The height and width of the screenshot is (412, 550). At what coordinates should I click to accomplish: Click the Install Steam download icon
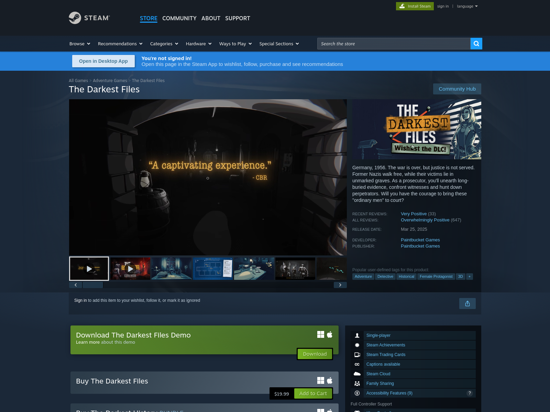tap(402, 6)
